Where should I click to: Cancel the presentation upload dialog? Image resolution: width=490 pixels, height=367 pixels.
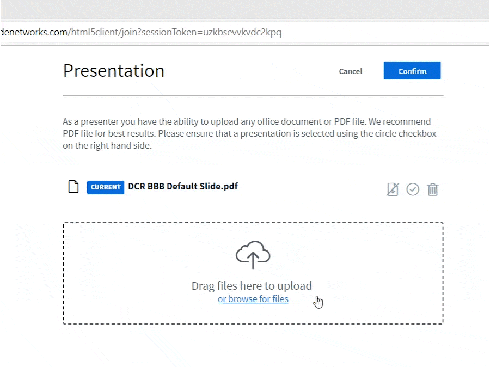(x=350, y=71)
